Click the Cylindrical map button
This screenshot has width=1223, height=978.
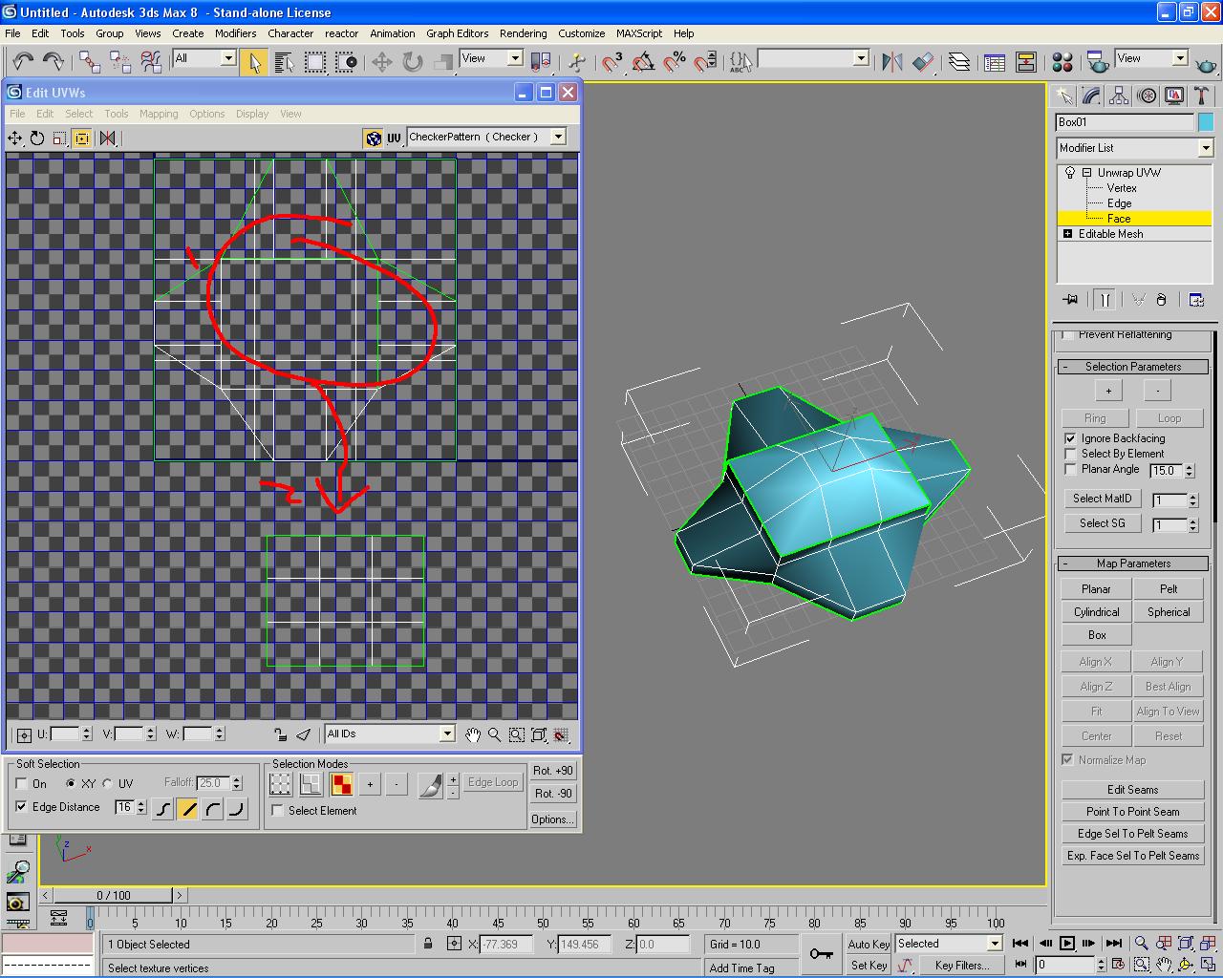tap(1096, 612)
